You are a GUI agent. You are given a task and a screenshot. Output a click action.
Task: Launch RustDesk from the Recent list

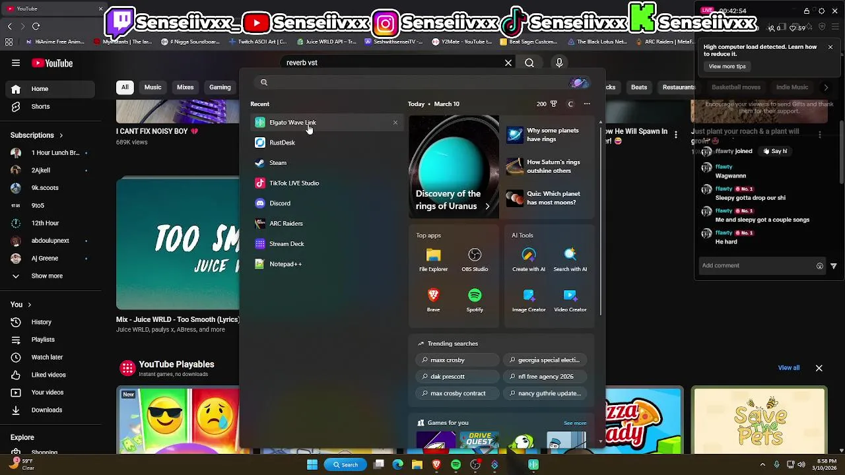click(326, 142)
